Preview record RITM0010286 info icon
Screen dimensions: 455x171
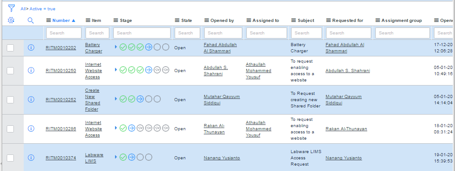click(31, 128)
